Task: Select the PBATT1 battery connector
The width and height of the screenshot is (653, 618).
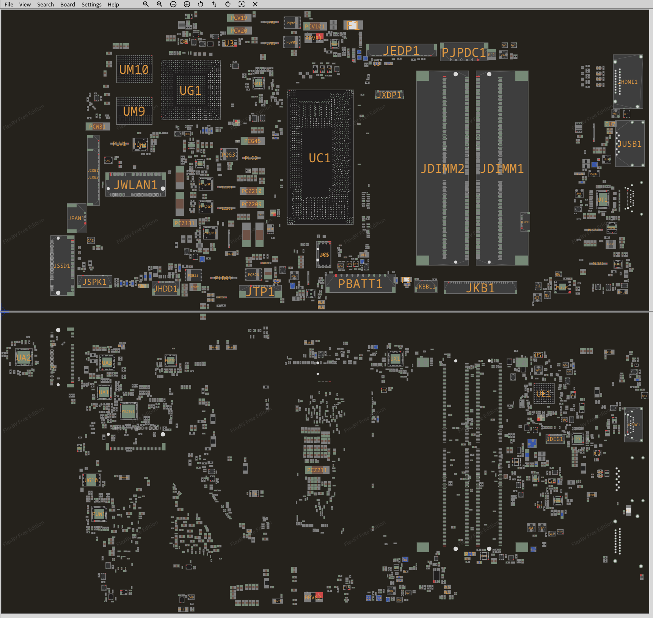Action: coord(360,284)
